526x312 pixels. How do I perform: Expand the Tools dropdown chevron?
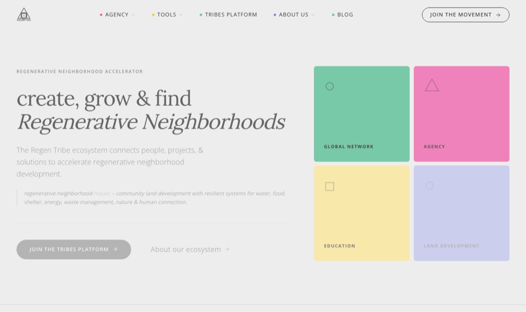click(181, 15)
